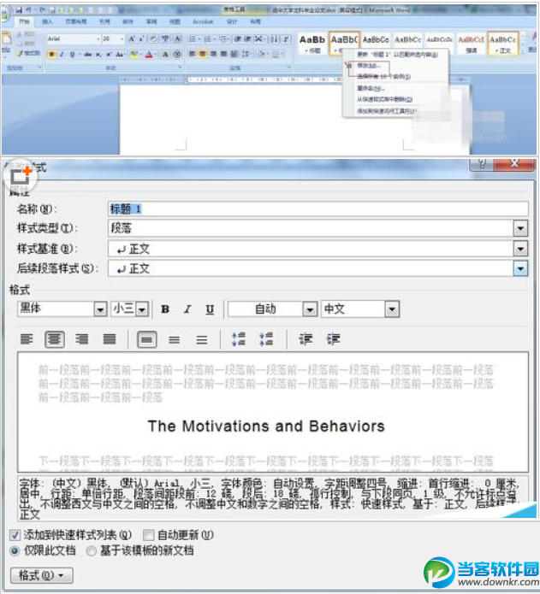540x594 pixels.
Task: Click the 名称 field containing 标题 1
Action: (317, 209)
